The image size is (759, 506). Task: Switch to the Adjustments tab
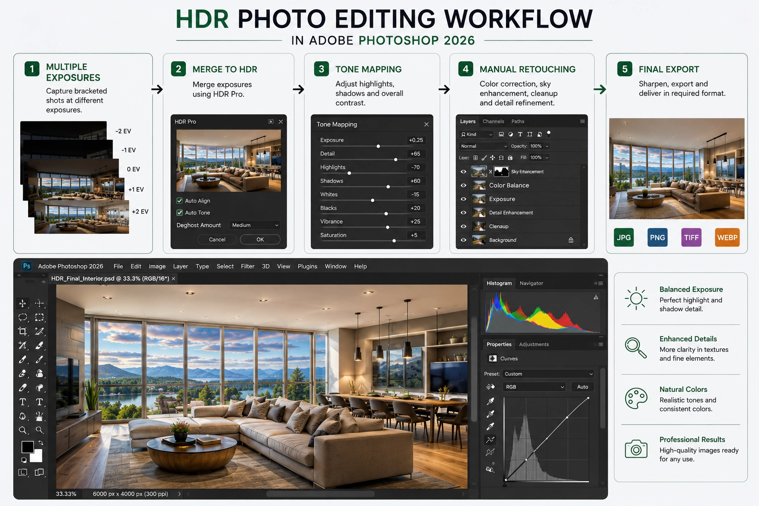(x=534, y=344)
